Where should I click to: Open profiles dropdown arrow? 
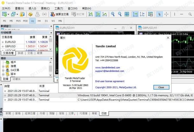17,14
